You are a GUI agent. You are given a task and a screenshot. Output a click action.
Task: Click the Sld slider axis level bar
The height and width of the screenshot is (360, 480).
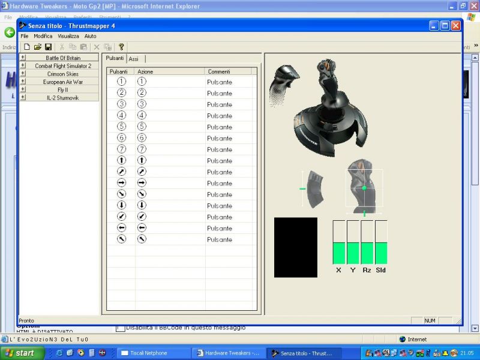point(381,242)
